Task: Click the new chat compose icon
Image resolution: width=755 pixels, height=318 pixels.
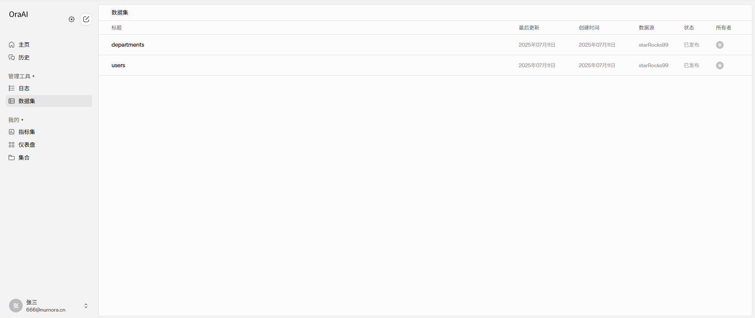Action: [x=86, y=19]
